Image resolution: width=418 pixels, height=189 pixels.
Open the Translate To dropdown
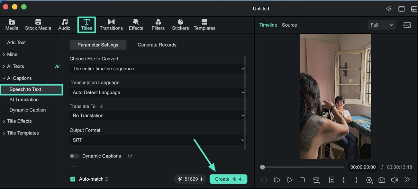pos(158,116)
